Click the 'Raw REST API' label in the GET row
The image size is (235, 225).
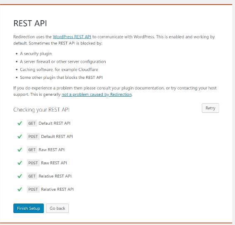point(51,149)
